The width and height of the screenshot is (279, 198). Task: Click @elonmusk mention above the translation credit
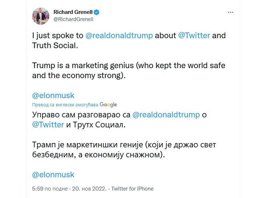click(x=53, y=96)
